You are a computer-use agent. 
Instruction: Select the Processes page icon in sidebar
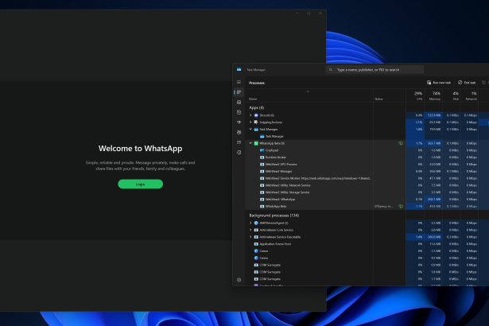point(239,92)
